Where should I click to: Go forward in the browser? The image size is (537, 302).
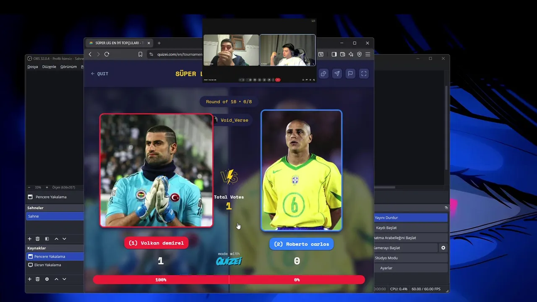point(98,54)
